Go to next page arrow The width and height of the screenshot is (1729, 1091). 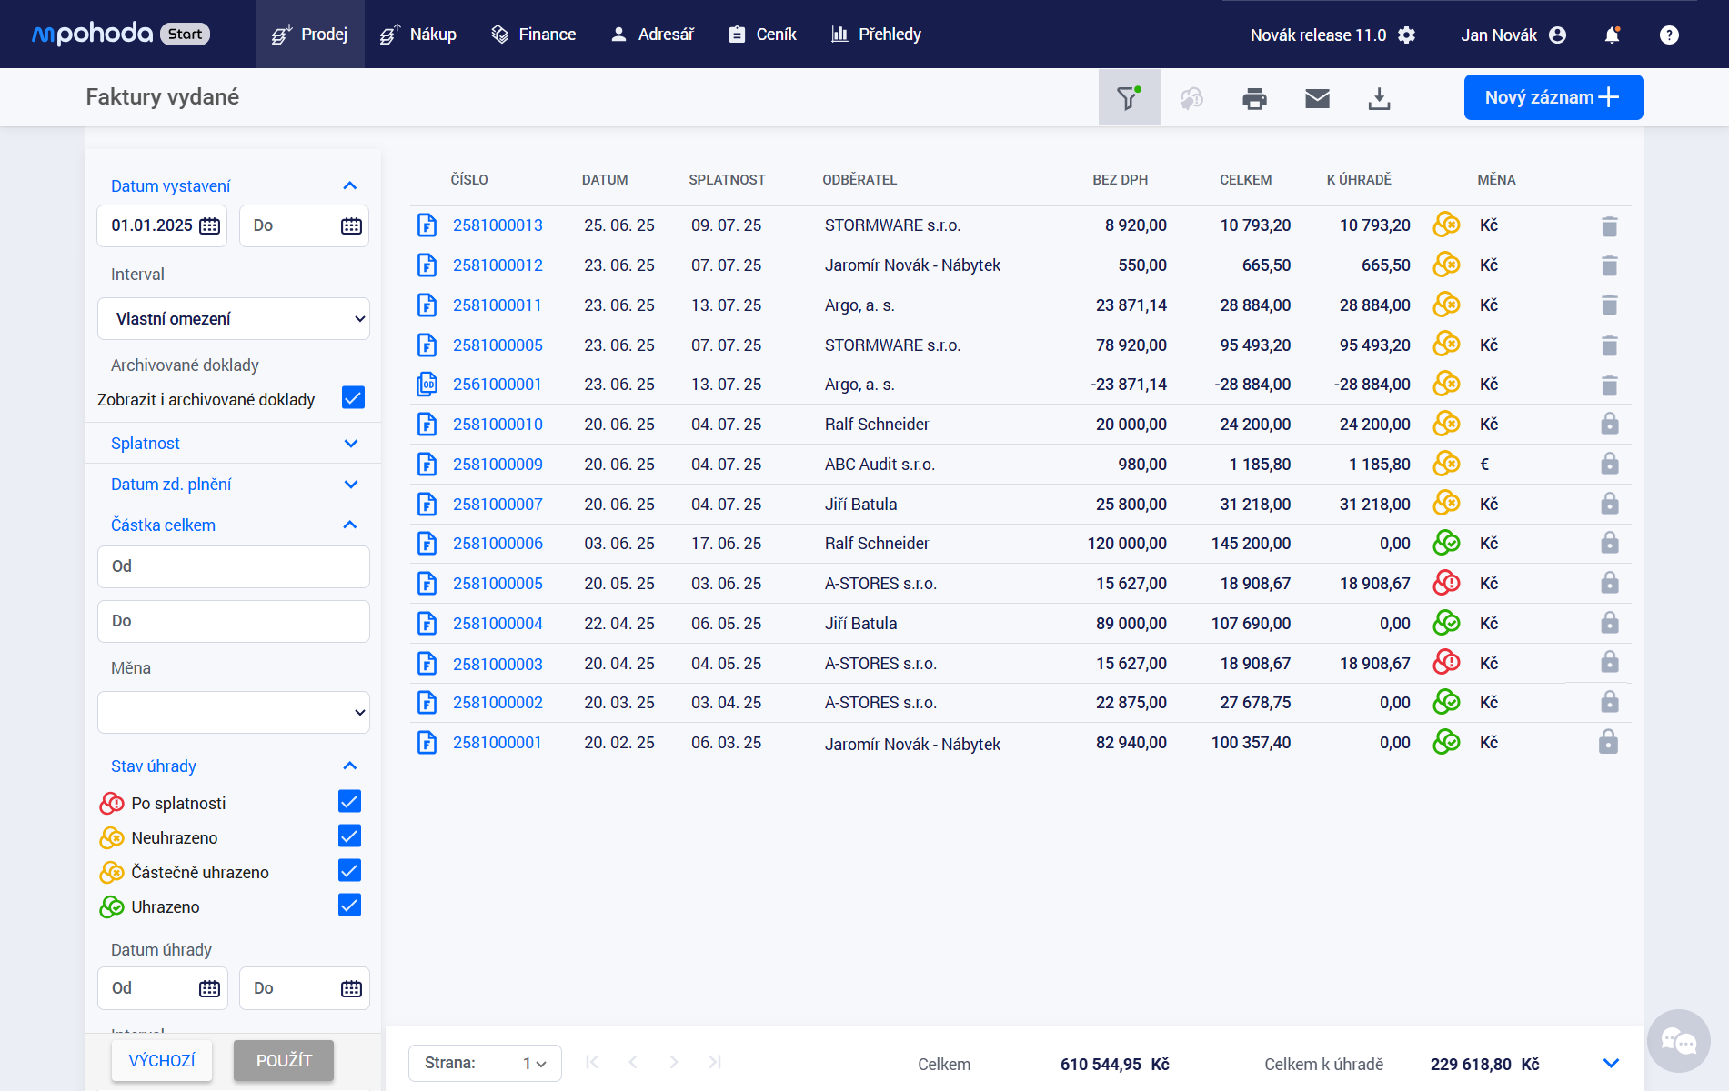(x=673, y=1062)
